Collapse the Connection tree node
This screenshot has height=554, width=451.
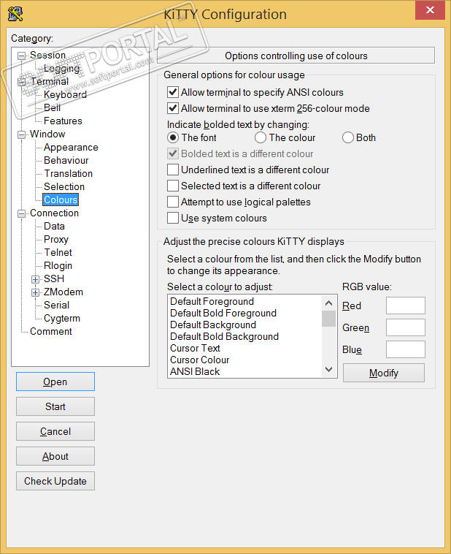[x=21, y=213]
